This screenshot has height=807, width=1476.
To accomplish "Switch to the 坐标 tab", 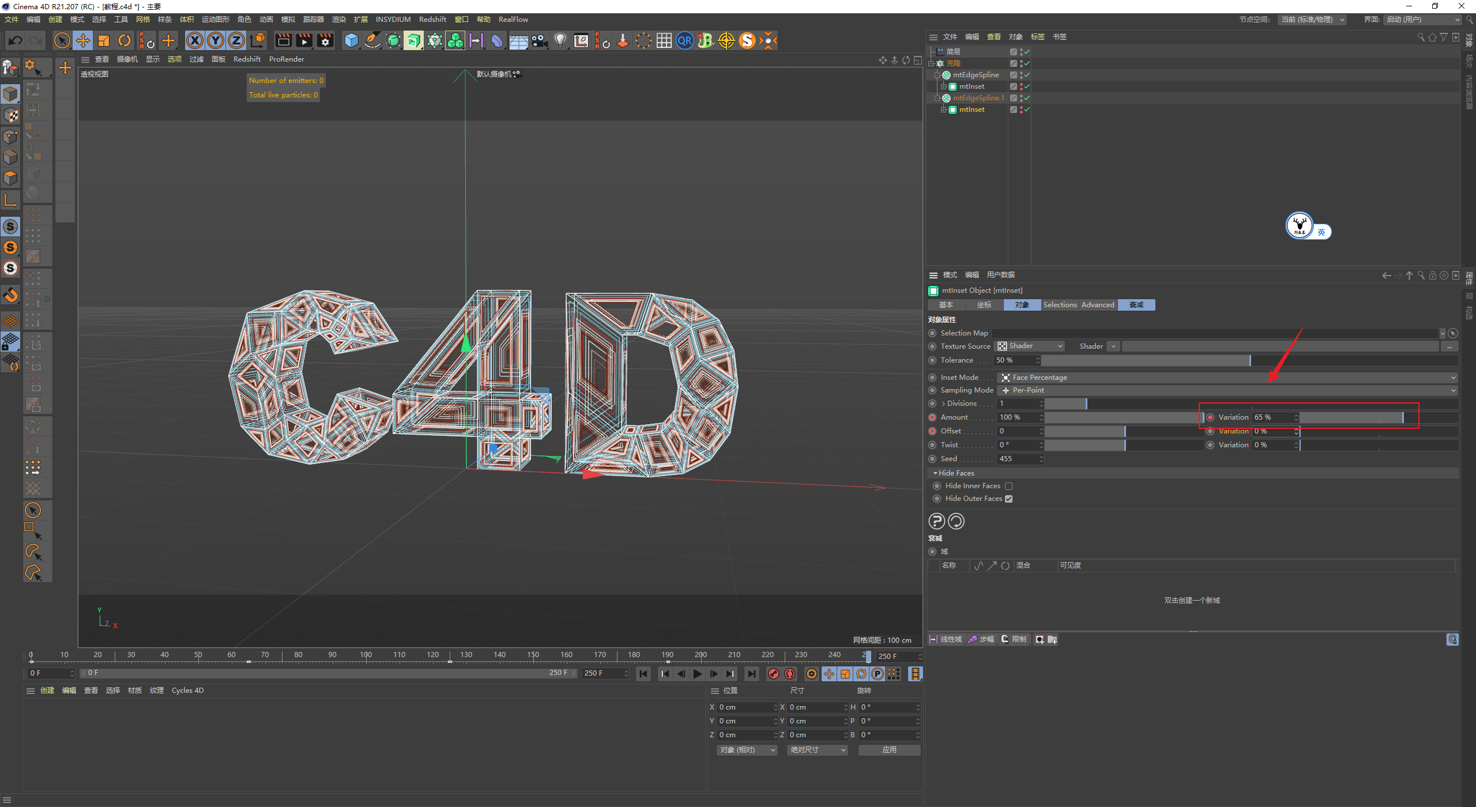I will point(984,305).
